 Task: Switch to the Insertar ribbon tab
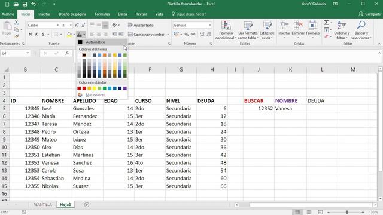44,14
